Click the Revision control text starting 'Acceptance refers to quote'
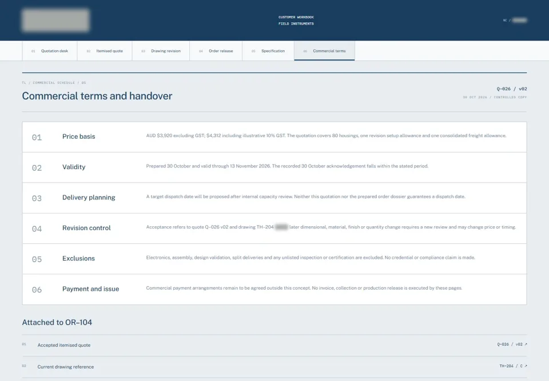This screenshot has height=381, width=549. coord(331,227)
